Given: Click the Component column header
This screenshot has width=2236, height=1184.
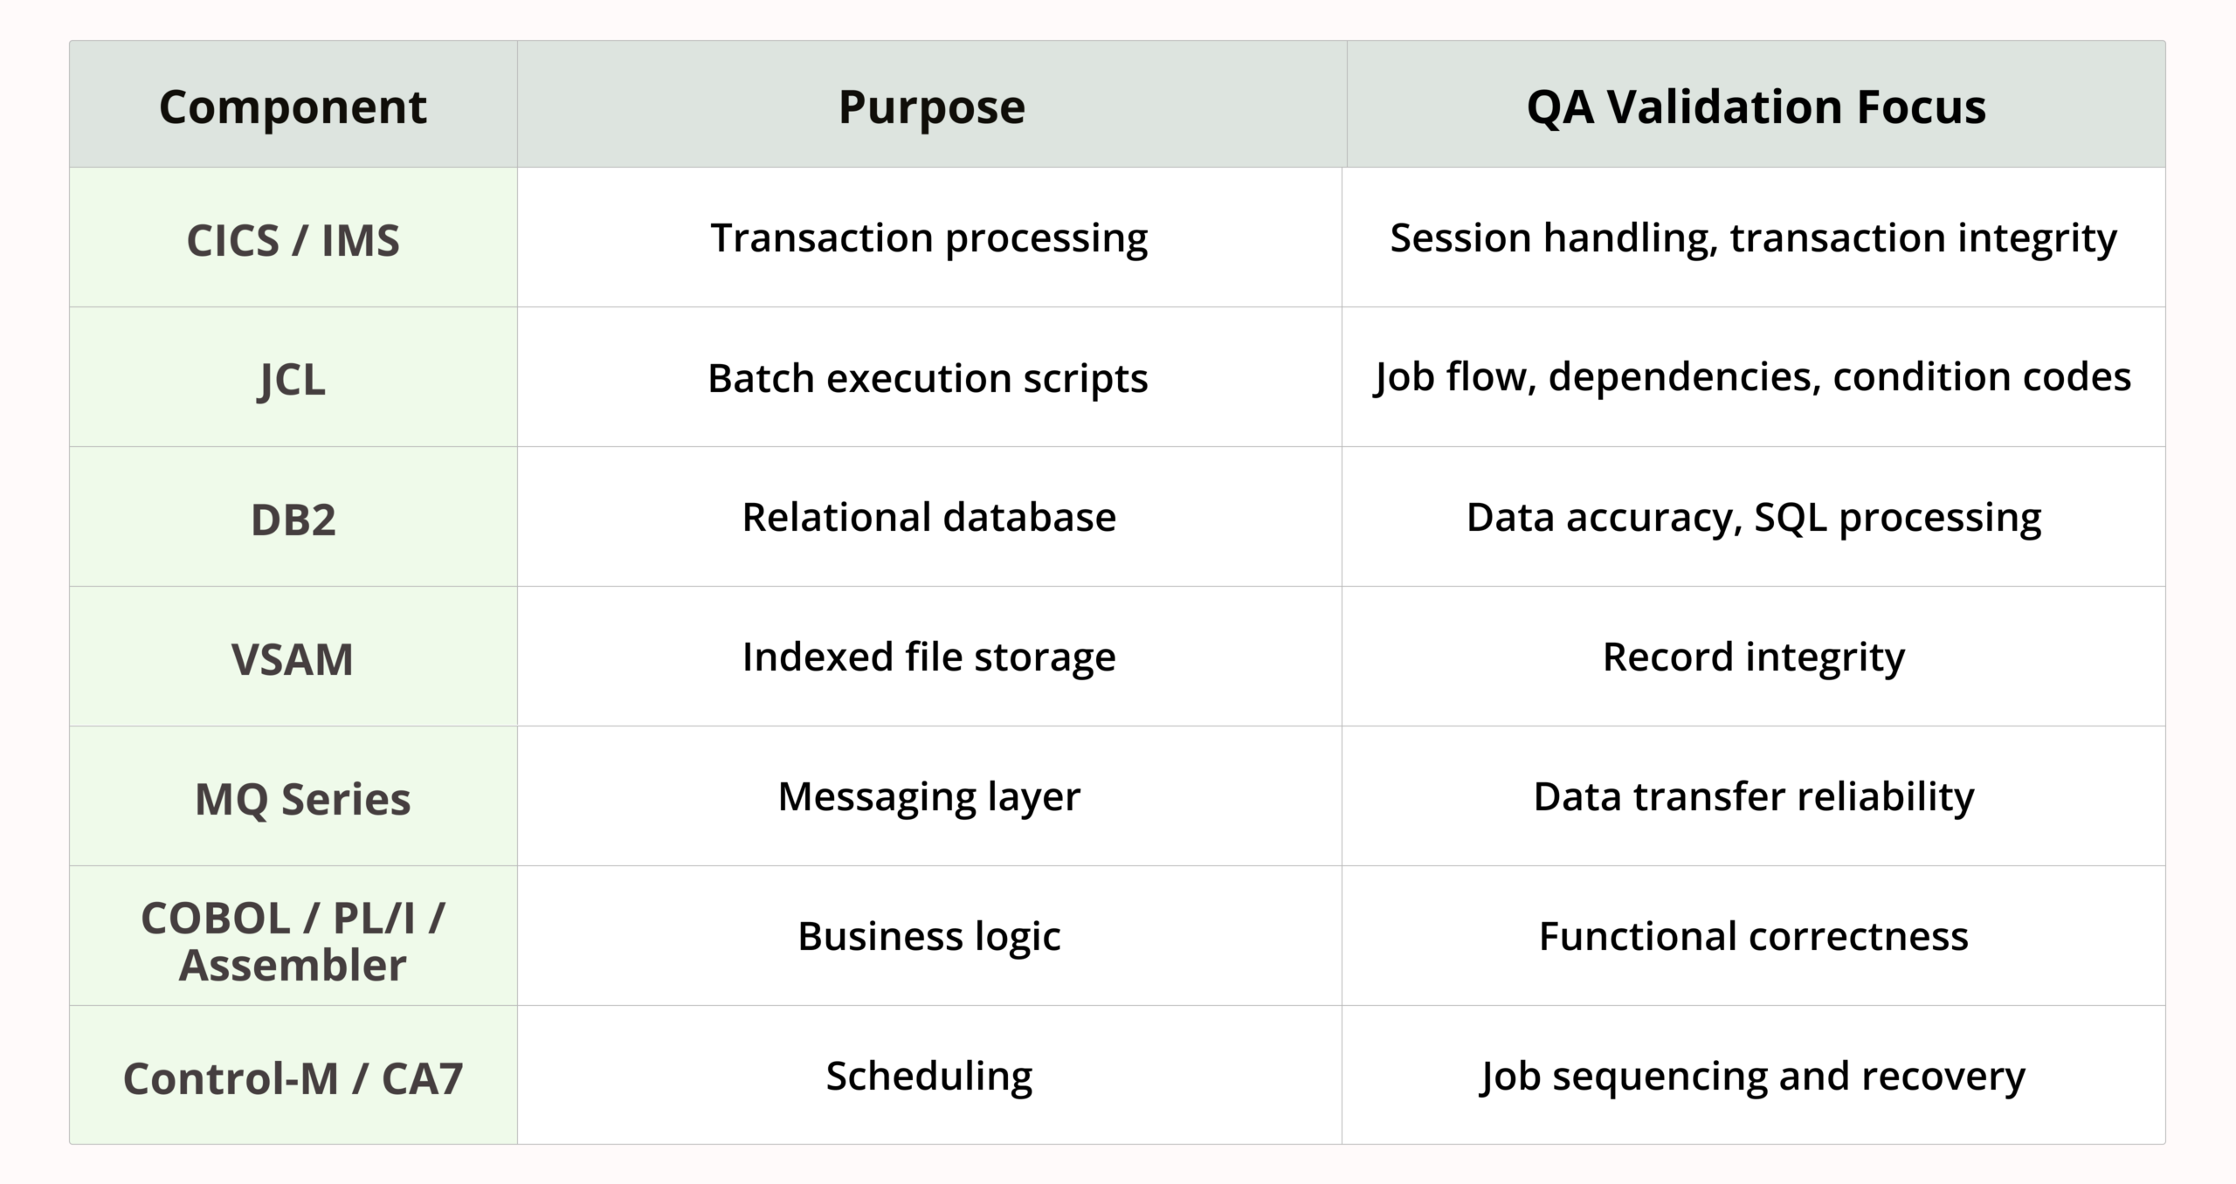Looking at the screenshot, I should [293, 105].
